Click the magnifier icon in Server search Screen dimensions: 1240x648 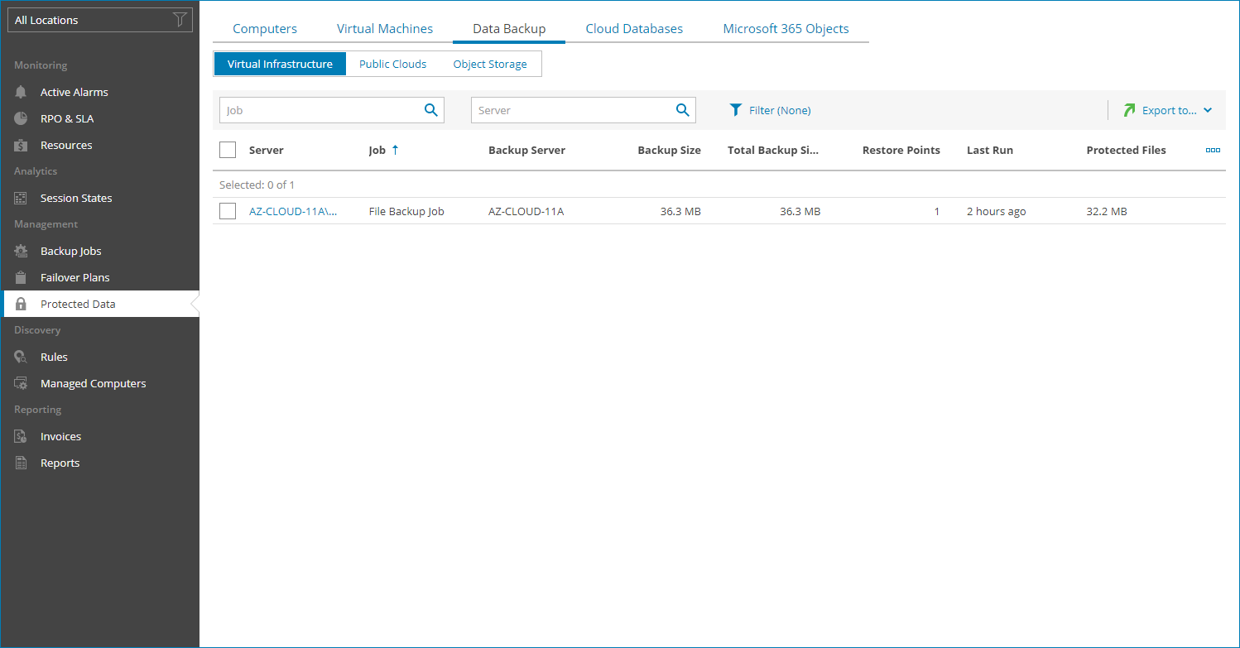click(x=682, y=110)
